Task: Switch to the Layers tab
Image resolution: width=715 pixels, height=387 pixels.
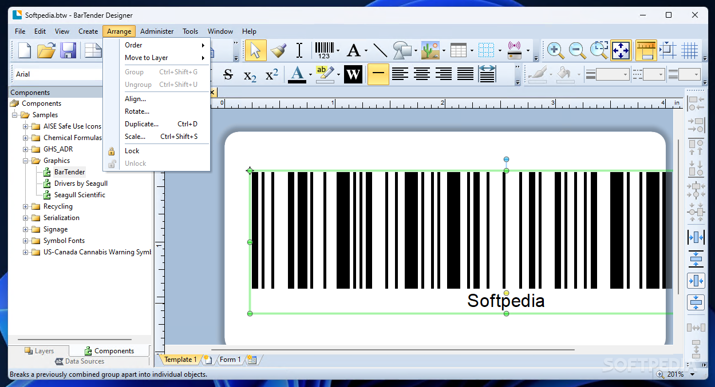Action: (39, 351)
